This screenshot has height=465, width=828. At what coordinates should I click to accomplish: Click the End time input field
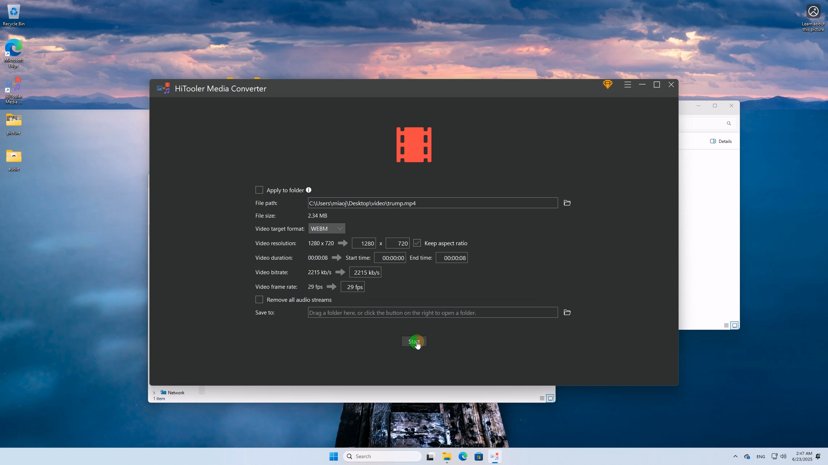(451, 258)
